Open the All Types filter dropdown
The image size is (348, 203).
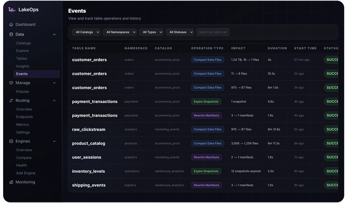click(151, 32)
